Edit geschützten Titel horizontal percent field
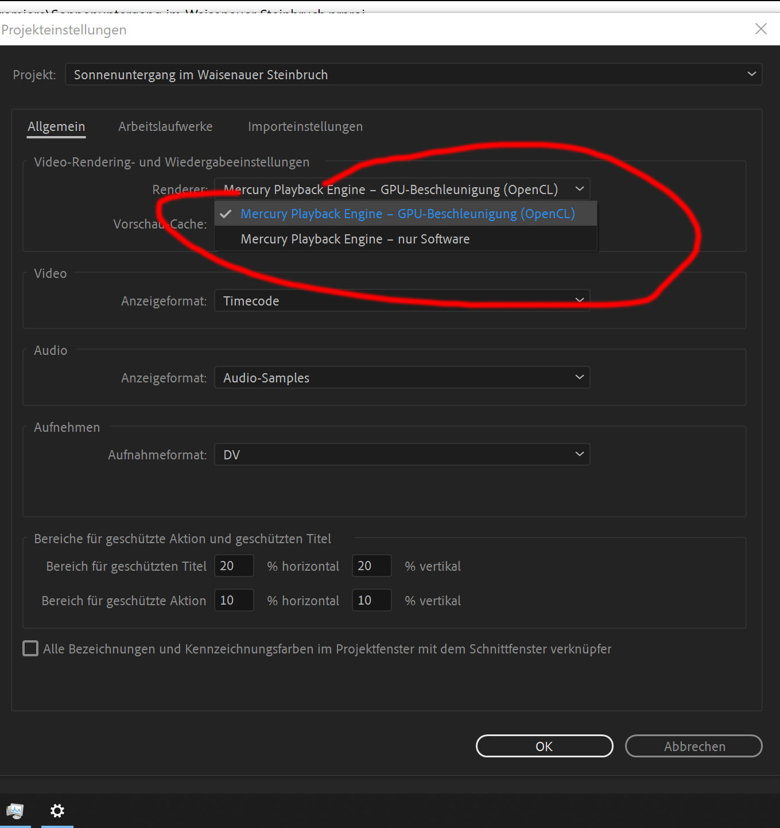The width and height of the screenshot is (780, 828). (x=234, y=566)
